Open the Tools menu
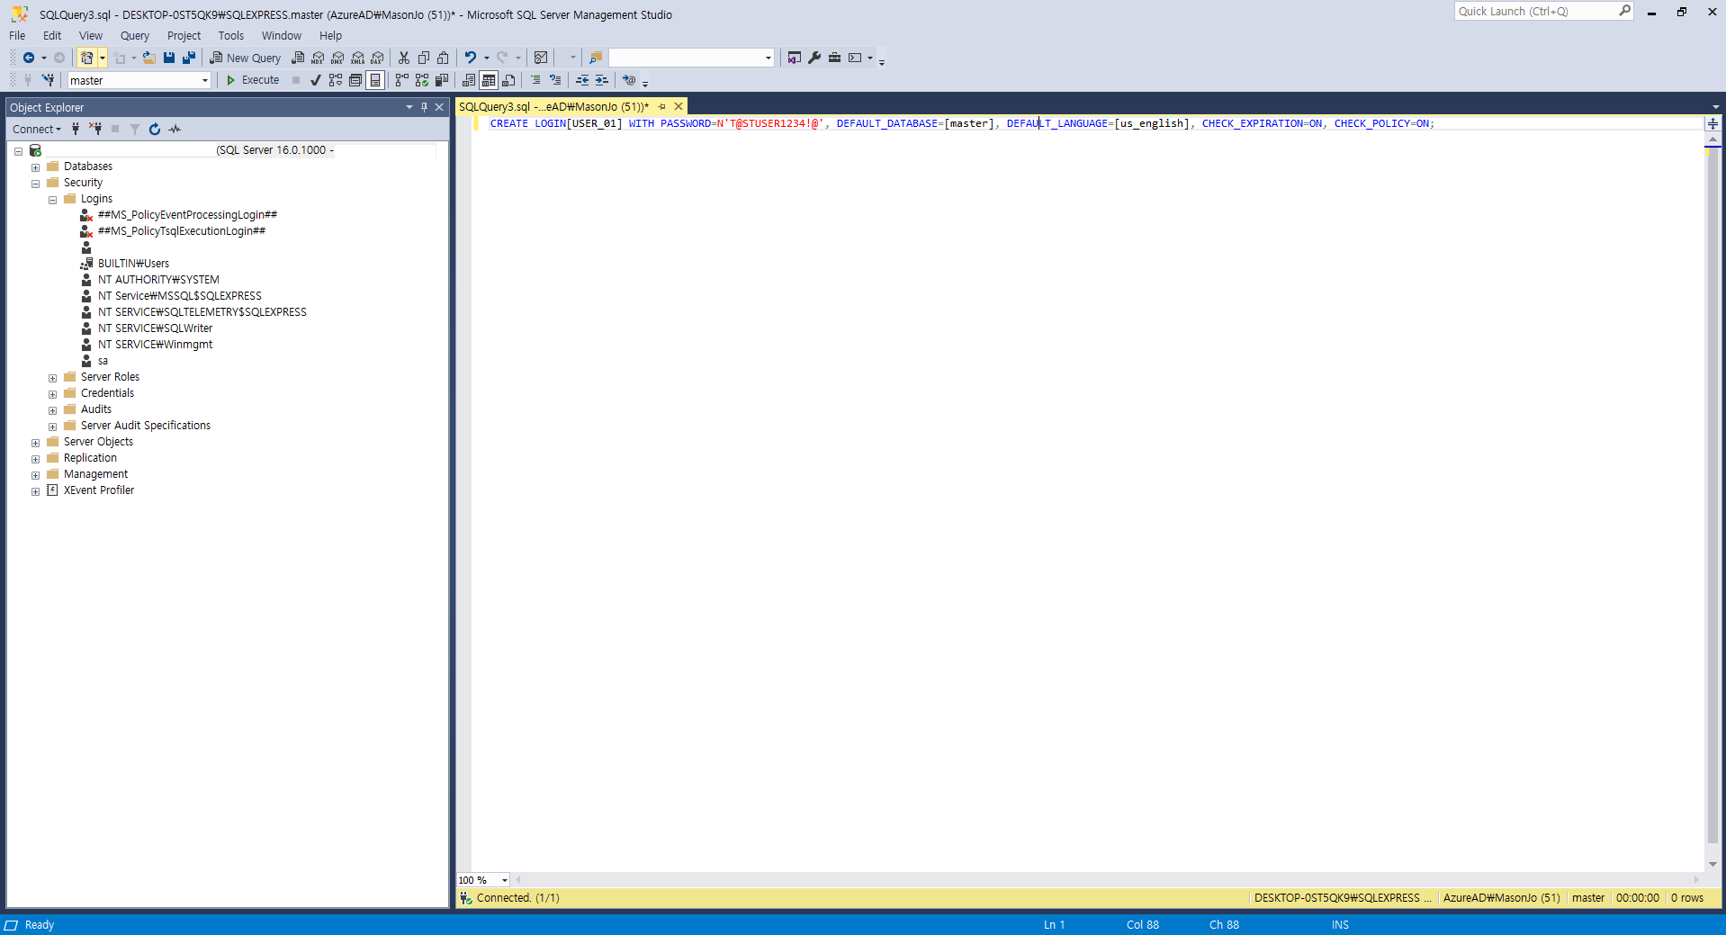This screenshot has height=935, width=1726. (x=230, y=36)
